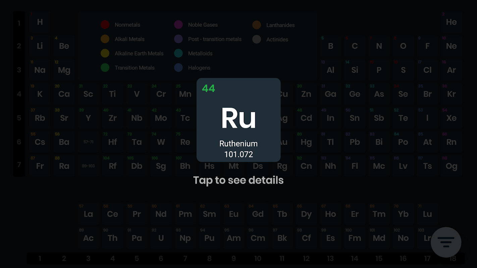Open the filter floating button
Screen dimensions: 477x268
(x=446, y=242)
